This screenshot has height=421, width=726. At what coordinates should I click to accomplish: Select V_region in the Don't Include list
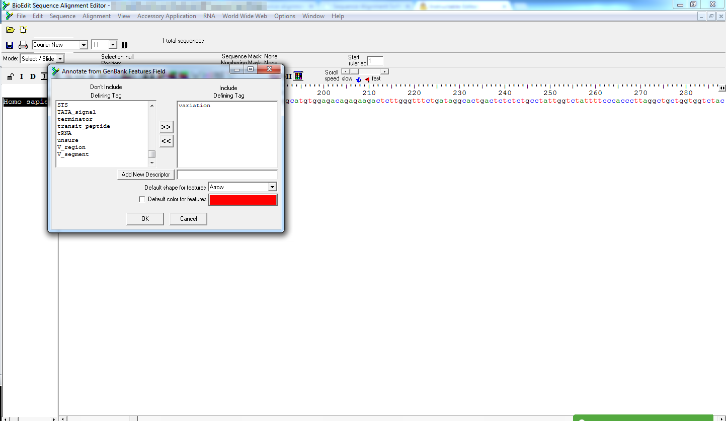click(x=71, y=147)
